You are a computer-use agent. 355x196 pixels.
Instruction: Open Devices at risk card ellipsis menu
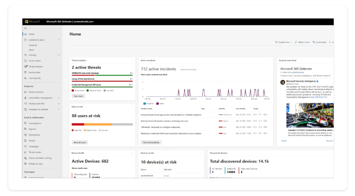pos(201,153)
